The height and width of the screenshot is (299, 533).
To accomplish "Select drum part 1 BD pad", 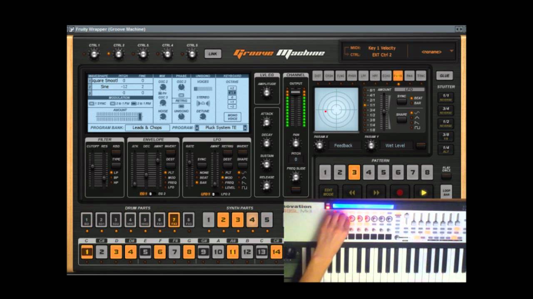I will coord(87,220).
